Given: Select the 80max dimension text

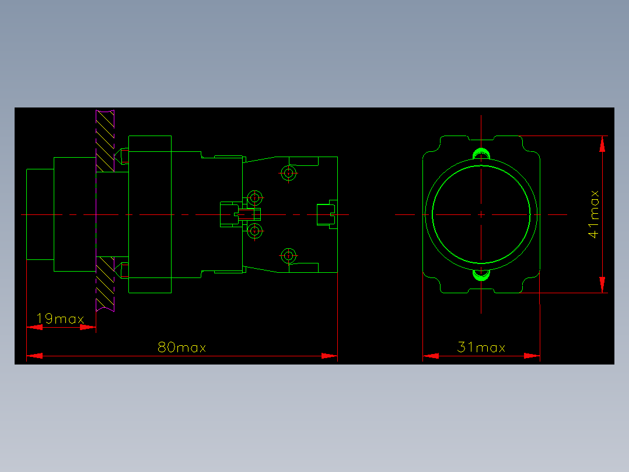Looking at the screenshot, I should (x=181, y=348).
